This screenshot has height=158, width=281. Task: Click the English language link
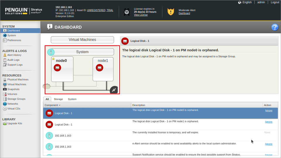coord(247,2)
